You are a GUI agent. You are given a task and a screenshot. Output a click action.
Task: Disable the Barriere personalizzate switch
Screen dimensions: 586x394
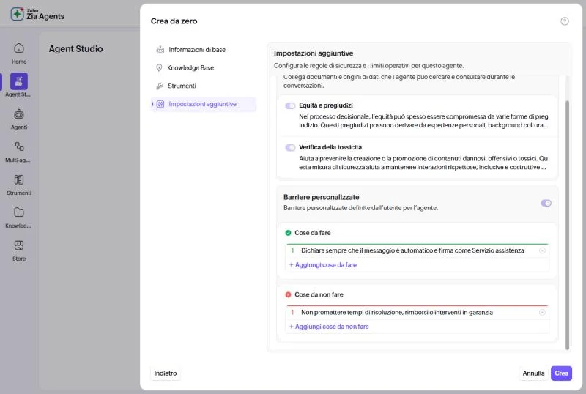pos(546,203)
